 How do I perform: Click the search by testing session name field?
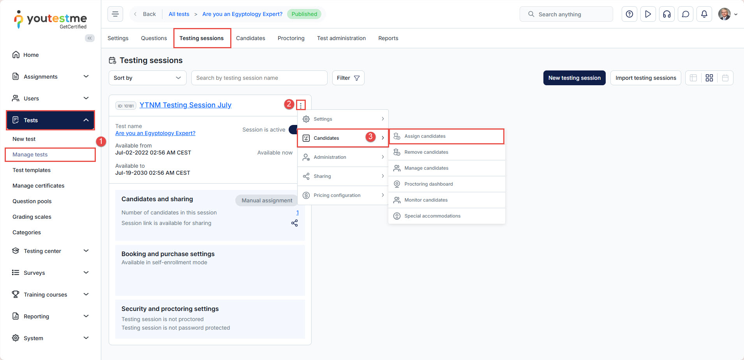coord(259,78)
